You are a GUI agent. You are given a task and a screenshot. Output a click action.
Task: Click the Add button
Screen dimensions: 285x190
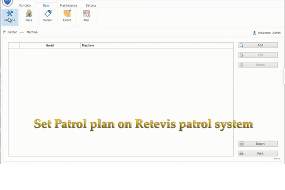point(258,45)
